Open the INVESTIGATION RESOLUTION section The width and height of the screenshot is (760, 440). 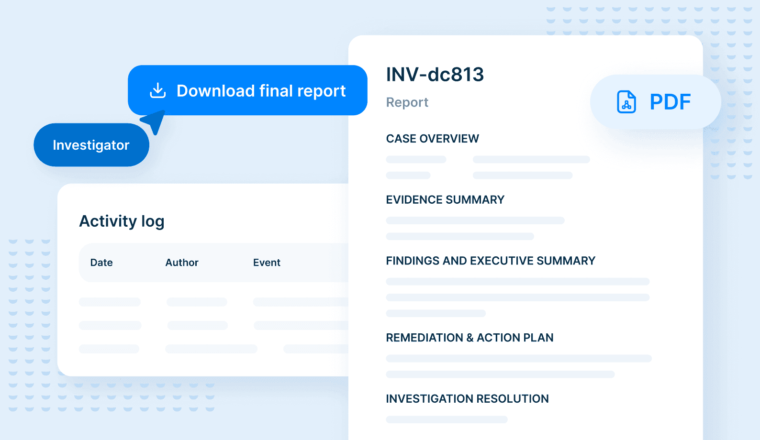point(467,399)
